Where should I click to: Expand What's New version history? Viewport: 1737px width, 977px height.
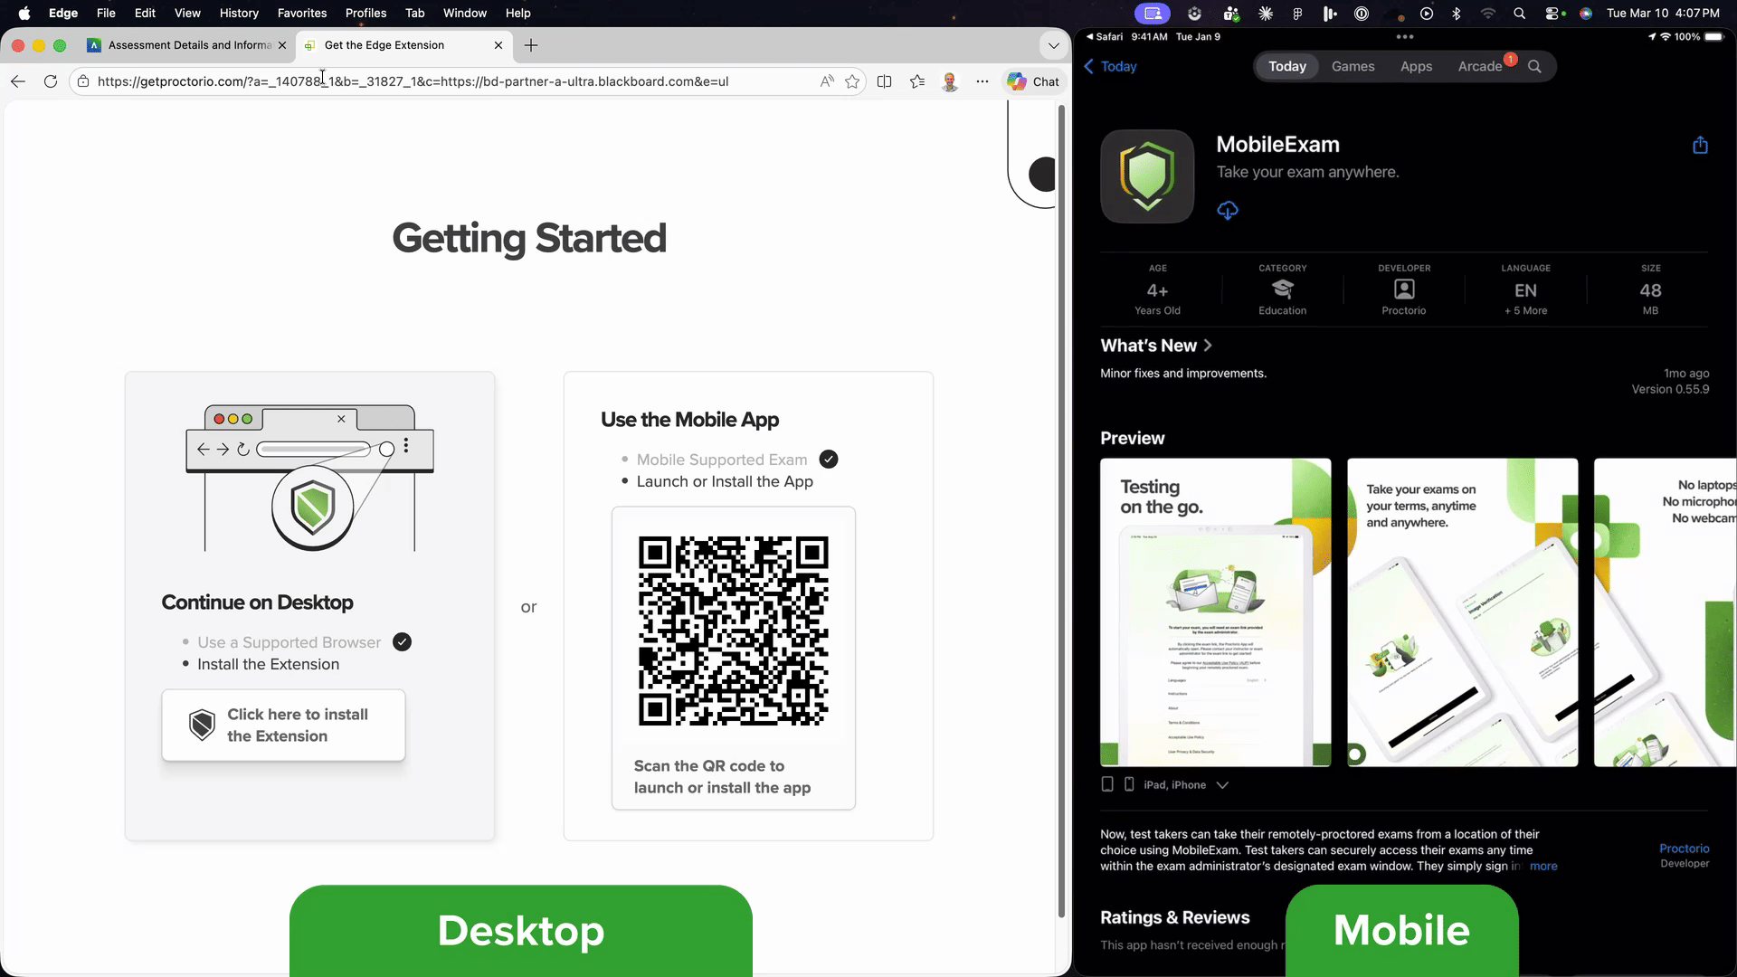(x=1156, y=346)
